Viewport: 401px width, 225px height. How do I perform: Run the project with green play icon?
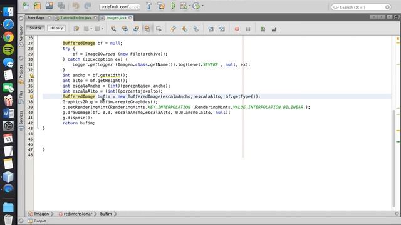174,6
